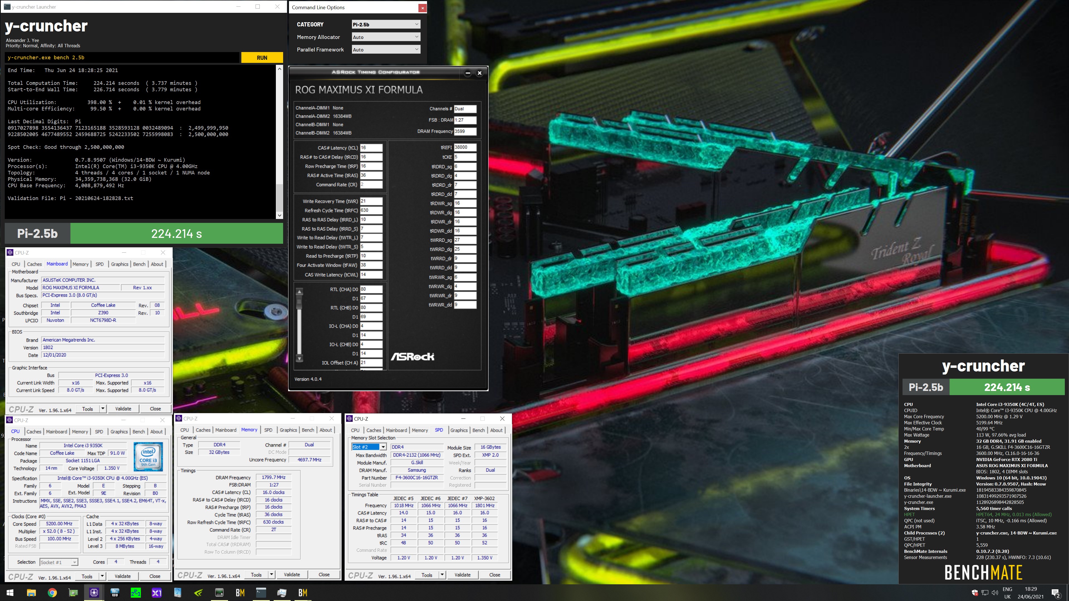
Task: Click Validate in the CPU-Z Mainboard window
Action: (123, 408)
